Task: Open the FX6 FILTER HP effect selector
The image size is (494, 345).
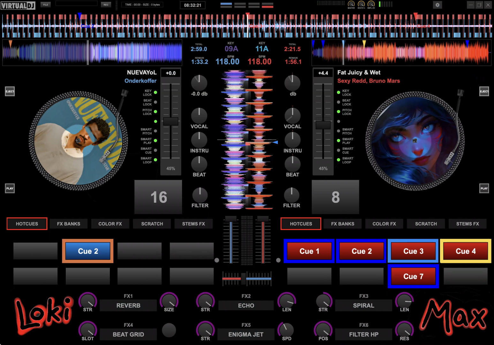Action: [364, 334]
